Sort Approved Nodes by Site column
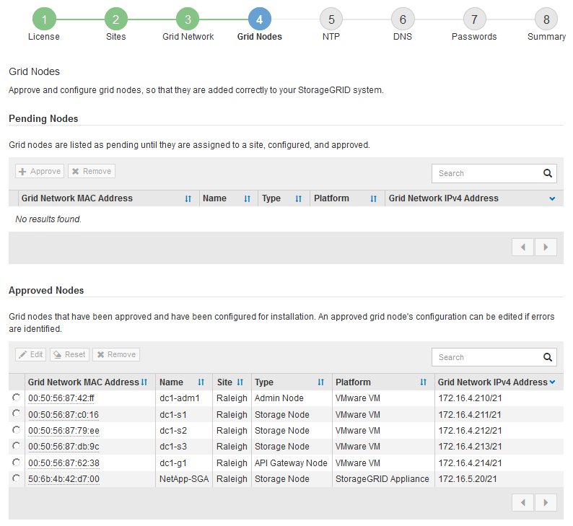This screenshot has width=573, height=526. click(240, 382)
